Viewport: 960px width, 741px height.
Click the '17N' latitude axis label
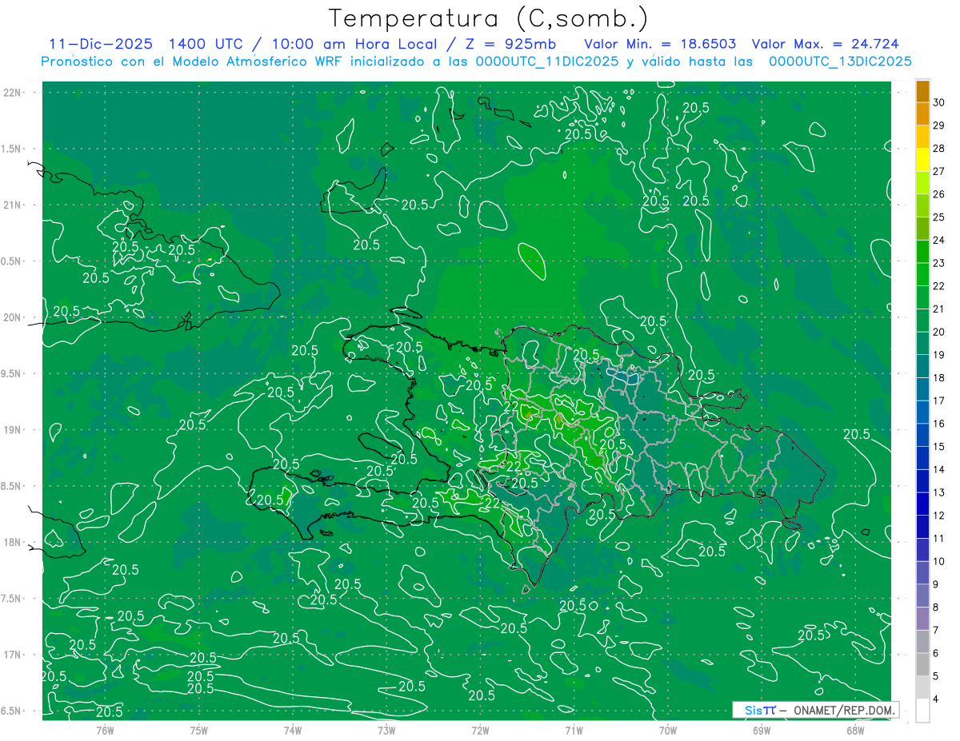tap(13, 655)
